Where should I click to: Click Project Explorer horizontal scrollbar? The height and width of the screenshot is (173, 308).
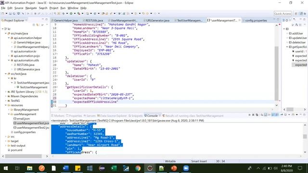[24, 156]
